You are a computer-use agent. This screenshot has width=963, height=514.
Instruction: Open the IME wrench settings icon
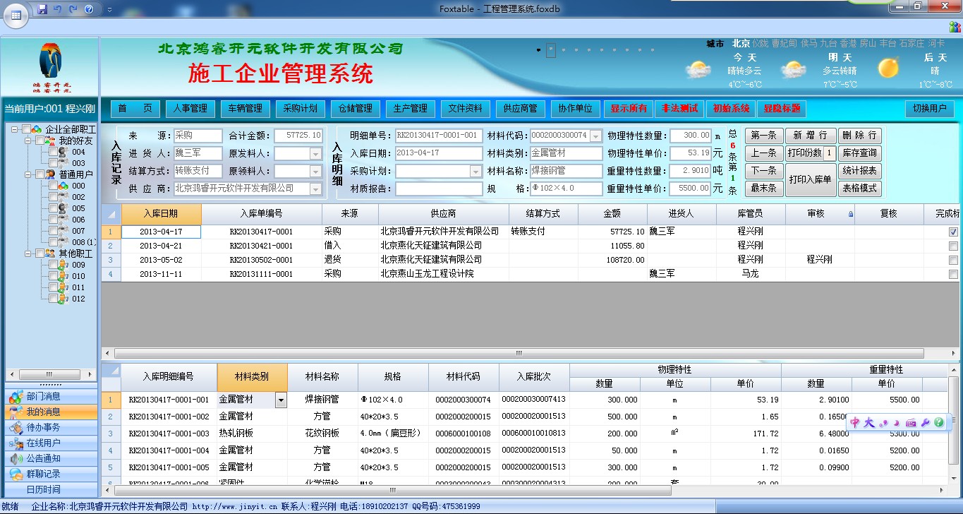click(925, 423)
